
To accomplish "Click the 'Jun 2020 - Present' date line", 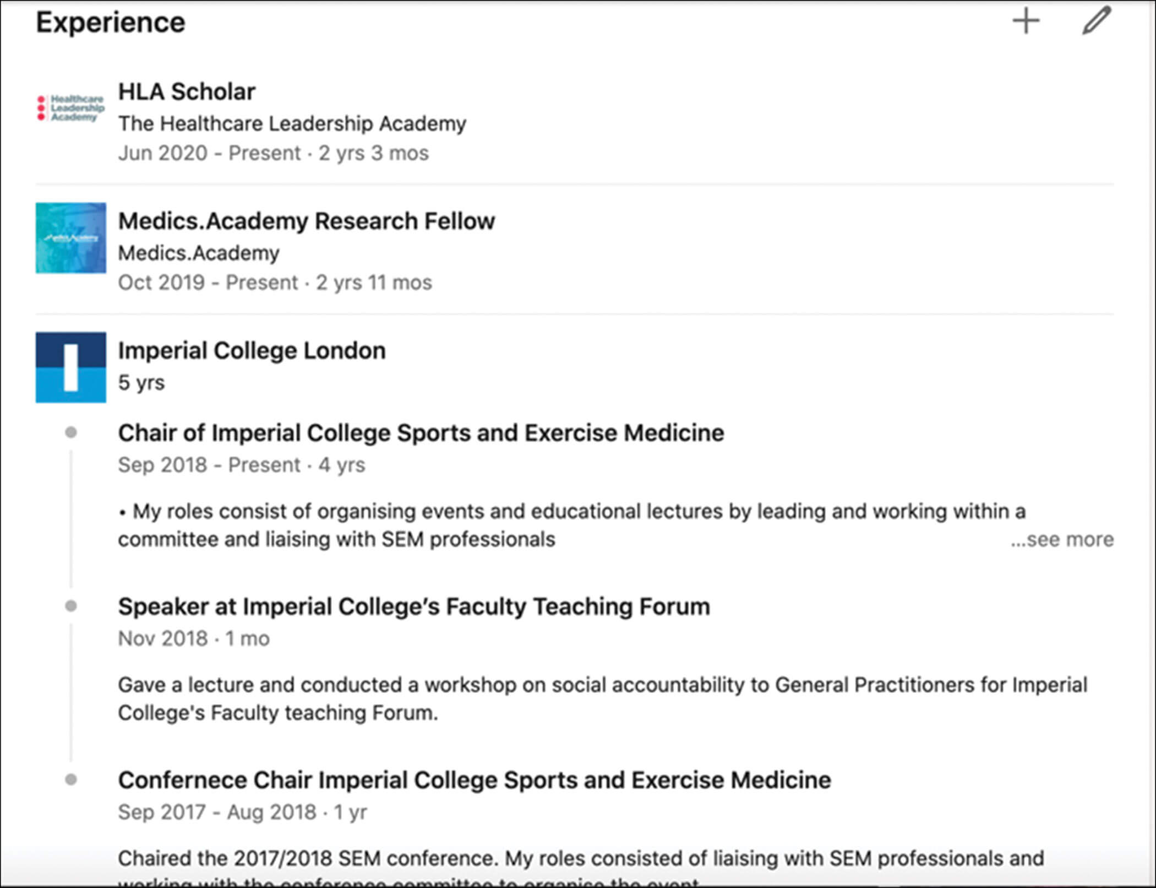I will (273, 153).
